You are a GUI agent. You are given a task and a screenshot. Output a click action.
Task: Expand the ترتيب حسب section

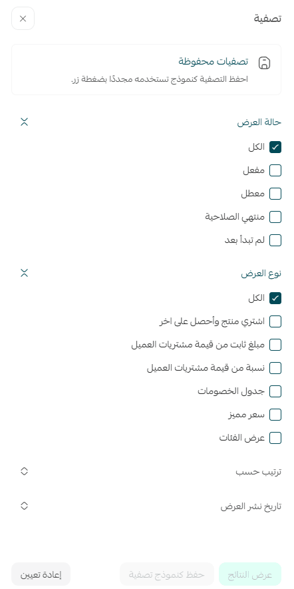(x=25, y=471)
